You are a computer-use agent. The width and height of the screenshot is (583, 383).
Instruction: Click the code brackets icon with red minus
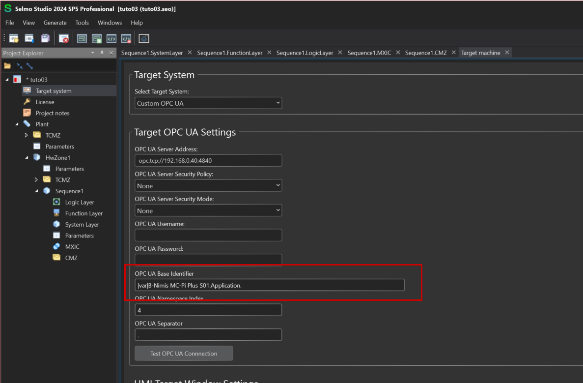(x=126, y=38)
